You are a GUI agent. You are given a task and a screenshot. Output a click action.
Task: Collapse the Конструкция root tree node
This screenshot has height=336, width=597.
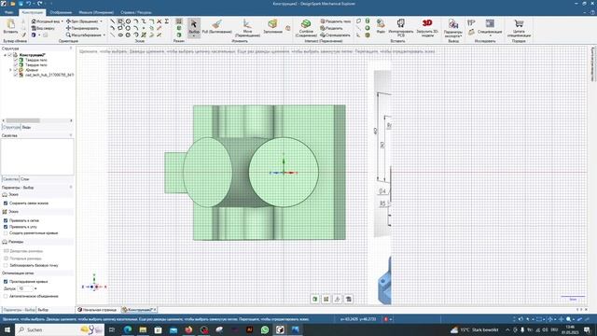pos(5,55)
